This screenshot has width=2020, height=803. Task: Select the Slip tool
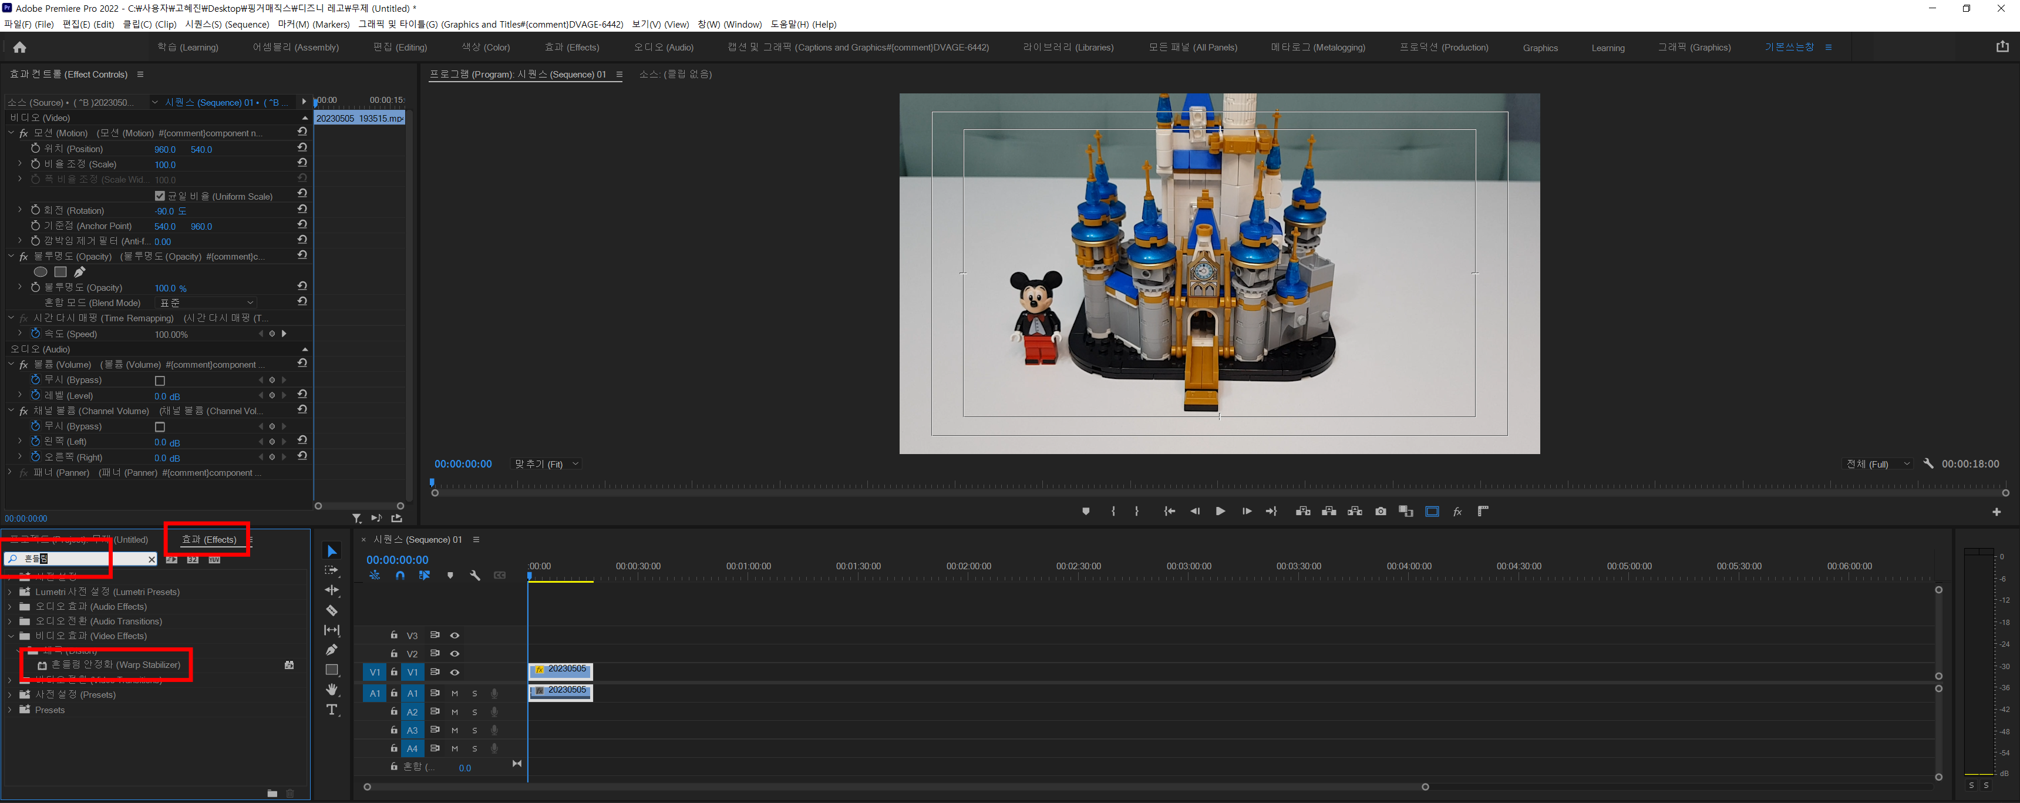332,630
